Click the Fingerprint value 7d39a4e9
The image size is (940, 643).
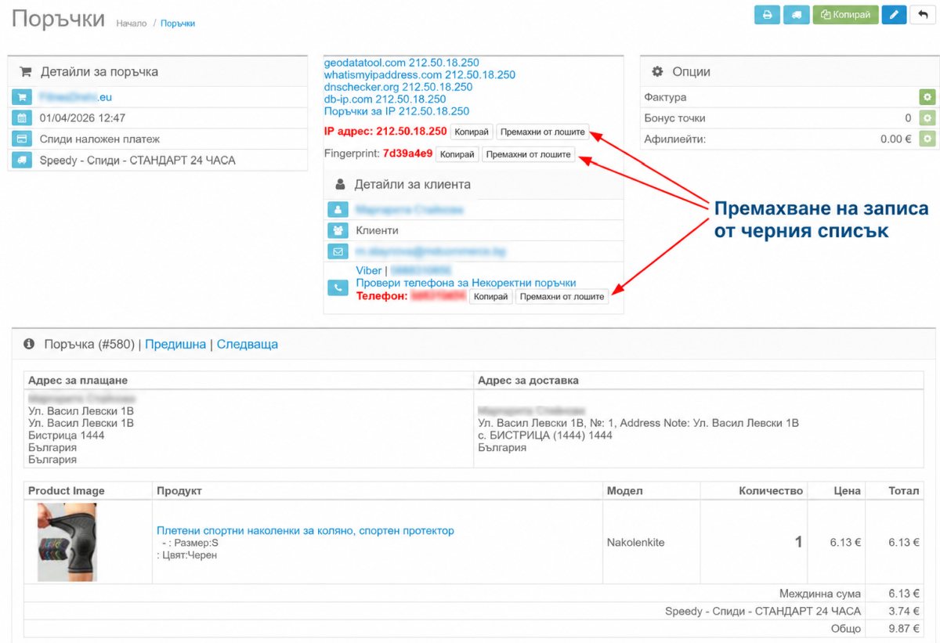coord(407,154)
